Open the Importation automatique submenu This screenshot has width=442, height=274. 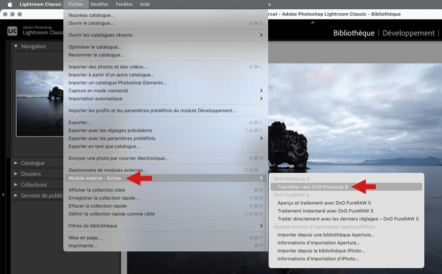pos(166,99)
